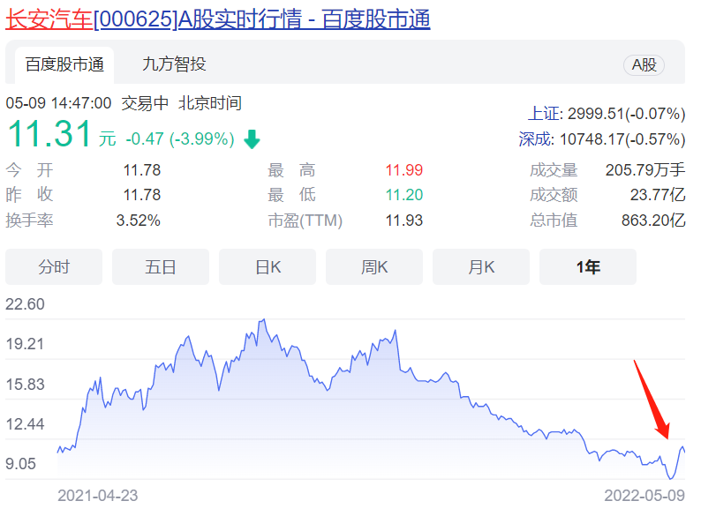Click the 深成 index value 10748.17
Viewport: 716px width, 516px height.
(622, 139)
